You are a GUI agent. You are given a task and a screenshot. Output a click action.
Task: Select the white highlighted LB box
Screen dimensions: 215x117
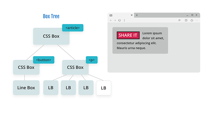(104, 88)
